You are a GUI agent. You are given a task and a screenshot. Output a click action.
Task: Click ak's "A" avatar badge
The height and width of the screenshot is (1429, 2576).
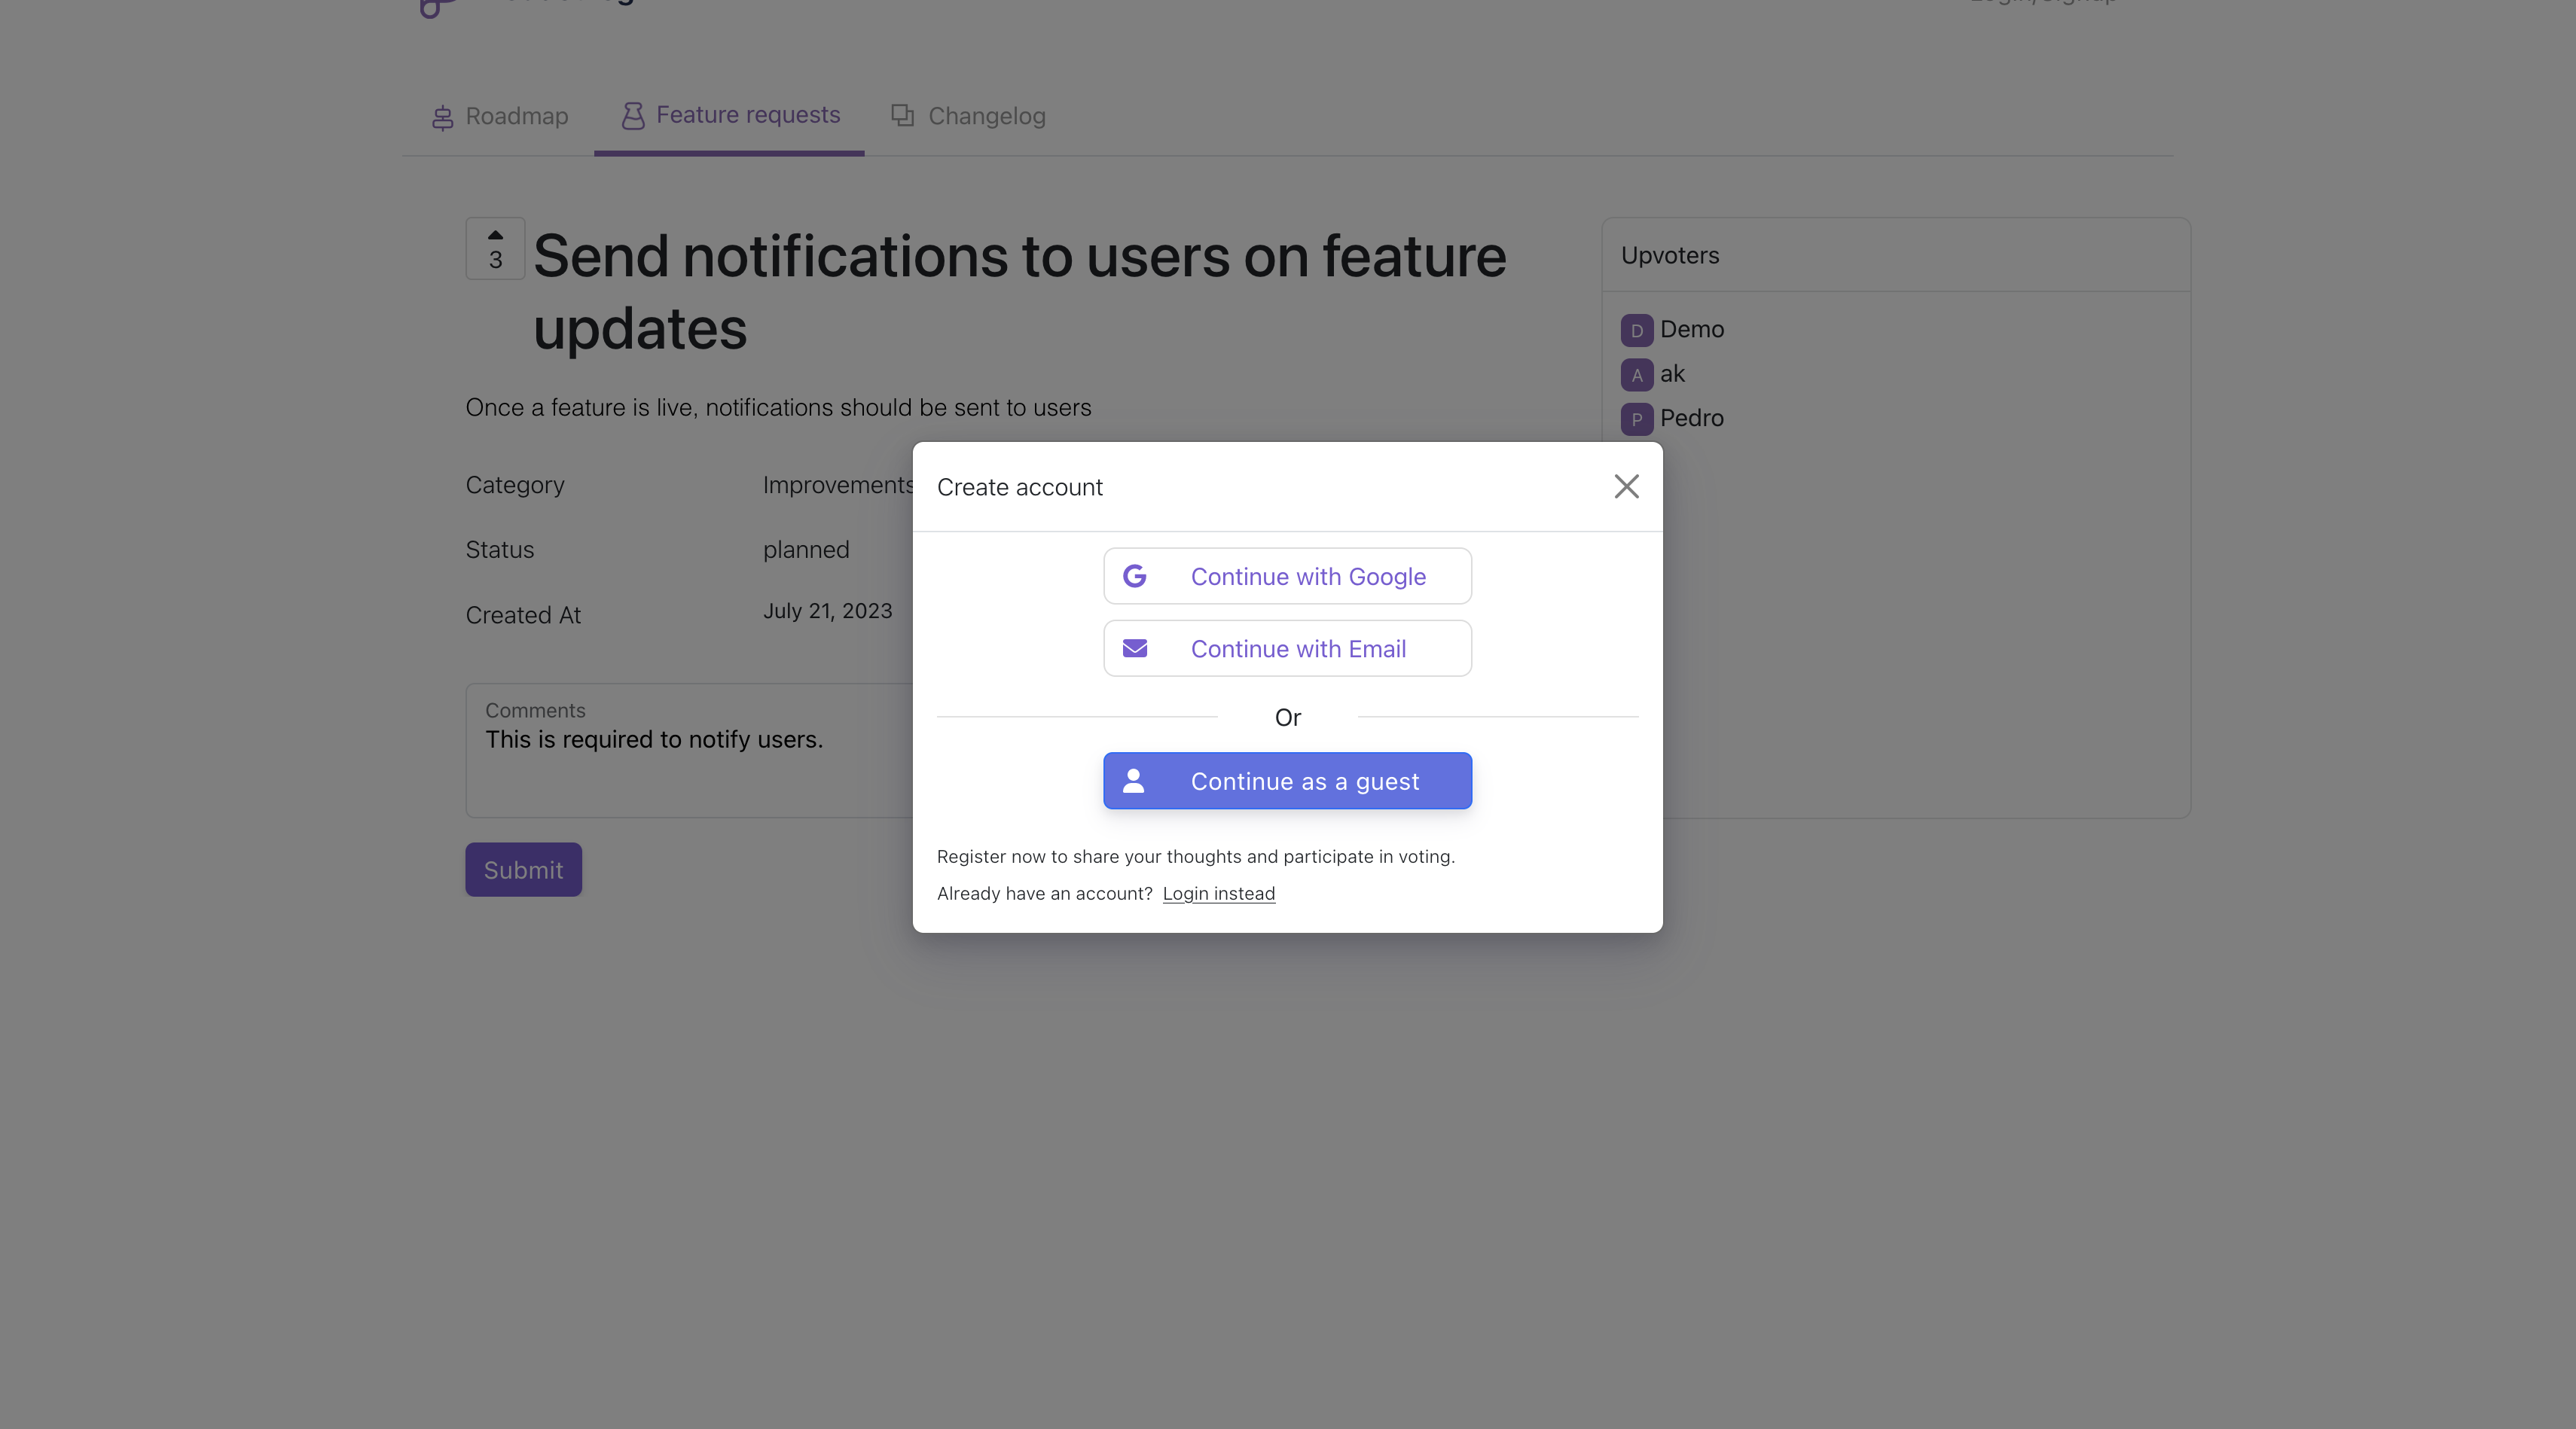1636,375
